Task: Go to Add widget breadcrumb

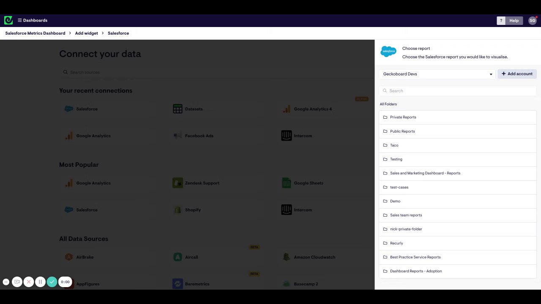Action: click(x=87, y=33)
